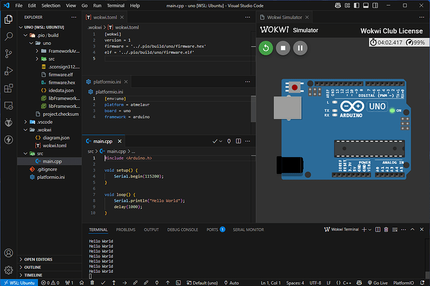Expand the TIMELINE section

point(50,275)
